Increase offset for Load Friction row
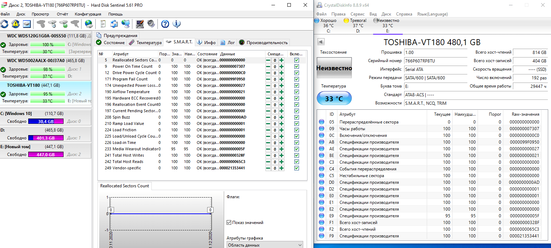Image resolution: width=551 pixels, height=248 pixels. [x=281, y=130]
